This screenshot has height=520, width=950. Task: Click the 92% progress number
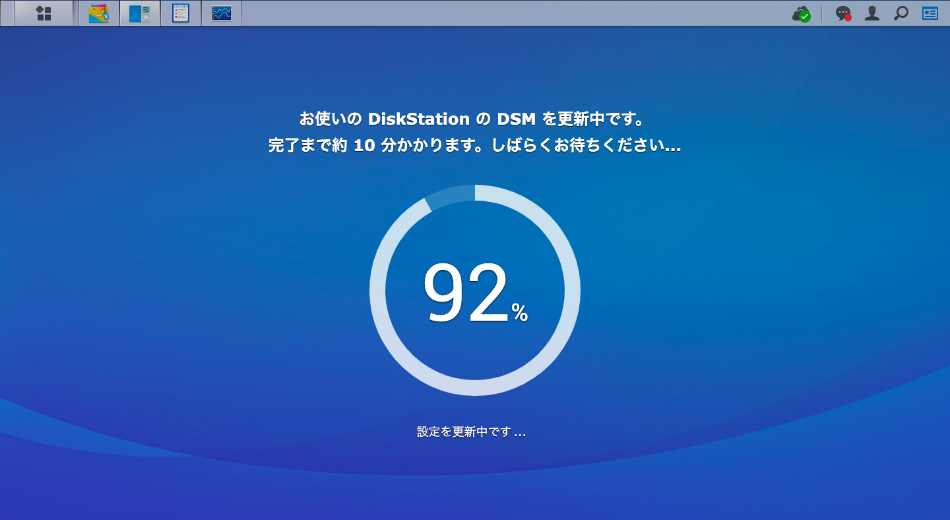pyautogui.click(x=475, y=293)
